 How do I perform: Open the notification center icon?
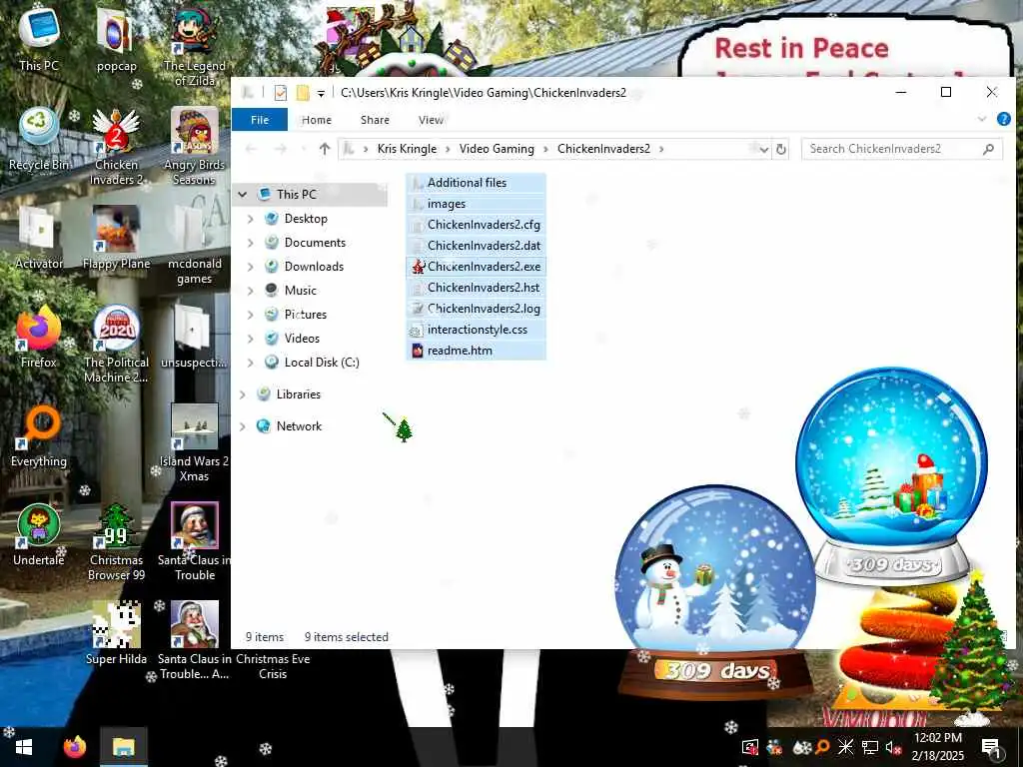point(991,747)
